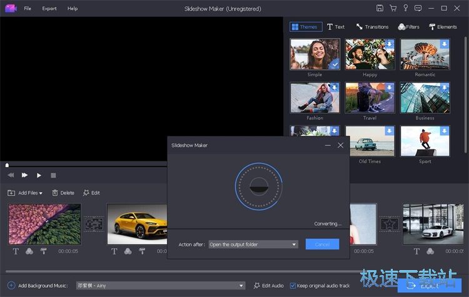Open the Help menu
Image resolution: width=469 pixels, height=297 pixels.
73,8
